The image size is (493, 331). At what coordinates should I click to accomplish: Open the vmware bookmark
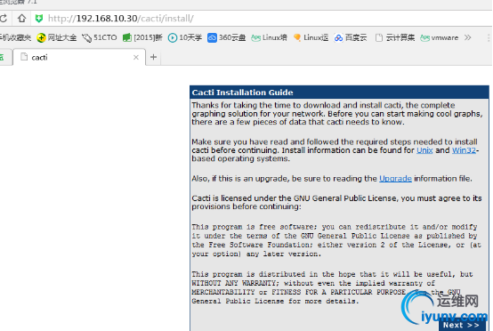[440, 37]
